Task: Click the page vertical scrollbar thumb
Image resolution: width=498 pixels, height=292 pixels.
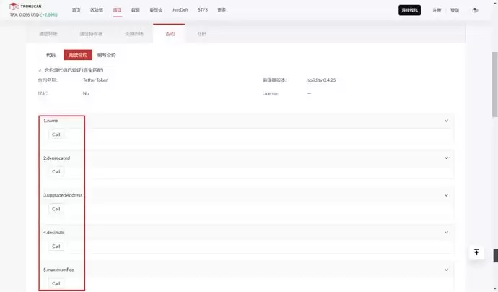Action: 495,85
